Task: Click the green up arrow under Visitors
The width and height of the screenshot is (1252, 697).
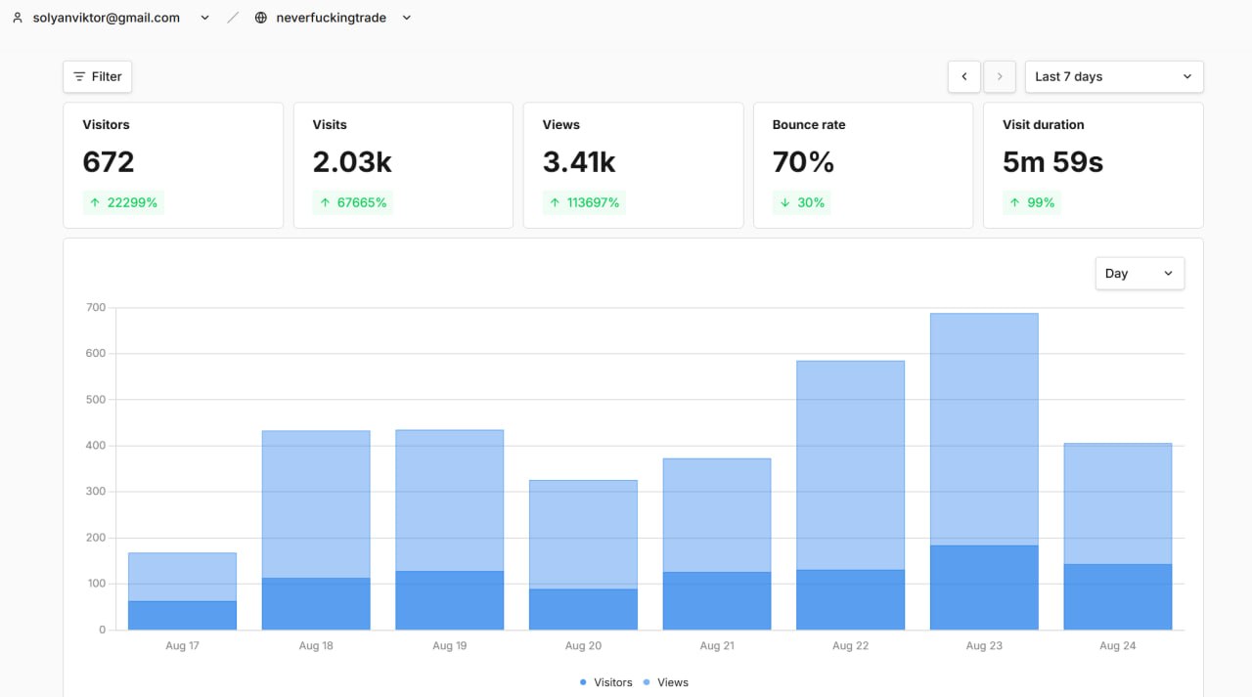Action: (x=95, y=203)
